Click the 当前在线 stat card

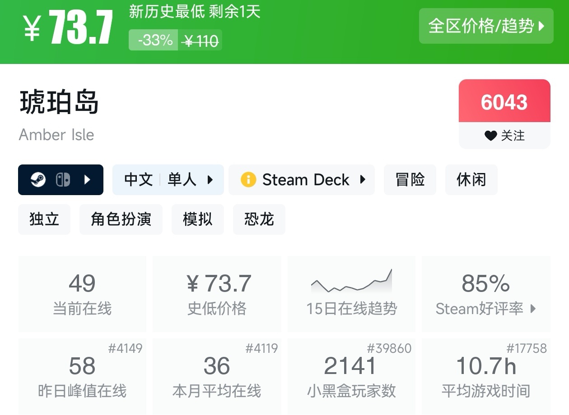(x=82, y=294)
